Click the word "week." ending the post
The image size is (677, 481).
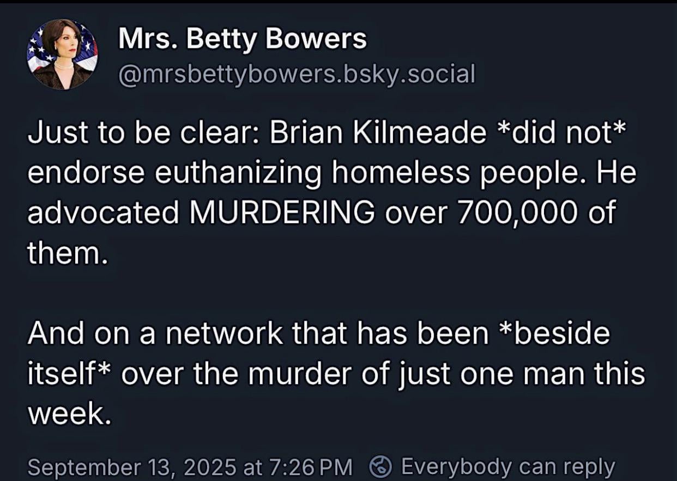click(x=68, y=414)
